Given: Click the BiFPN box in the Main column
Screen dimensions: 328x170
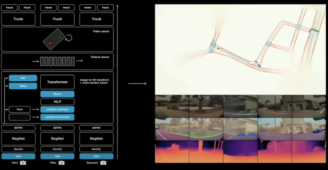Looking at the screenshot, I should coord(18,128).
